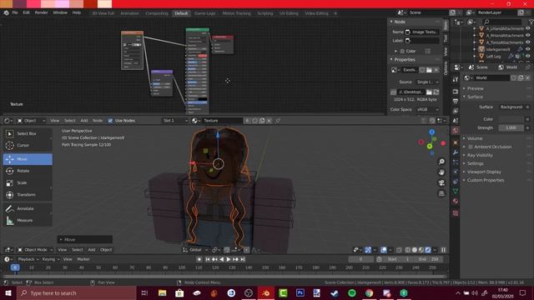Switch perspective/orthographic grid icon in viewport
The width and height of the screenshot is (534, 300).
(x=441, y=193)
